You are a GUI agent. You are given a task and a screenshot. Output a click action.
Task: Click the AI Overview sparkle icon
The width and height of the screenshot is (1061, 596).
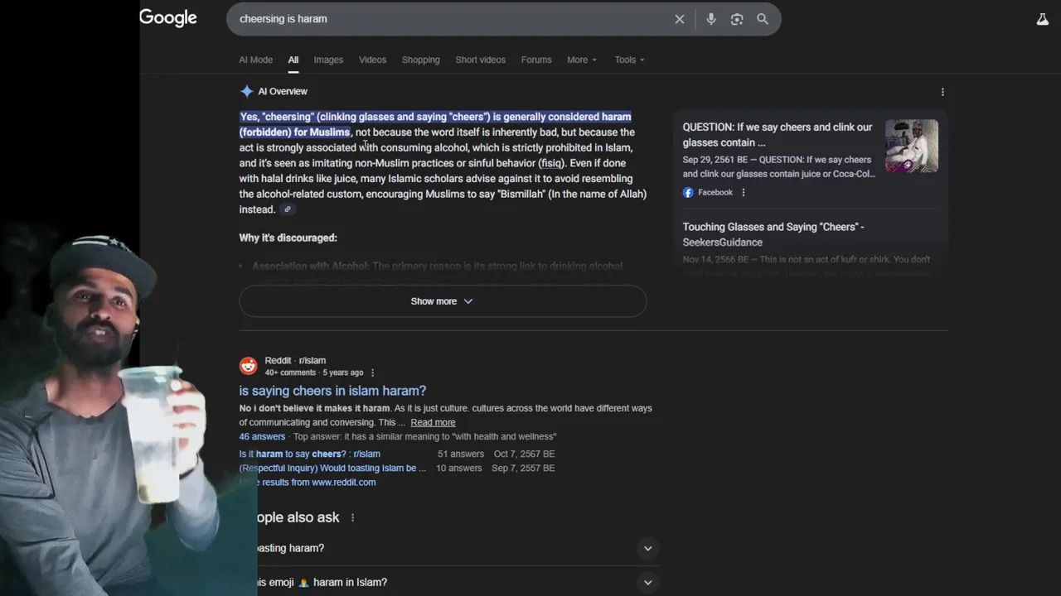(246, 91)
